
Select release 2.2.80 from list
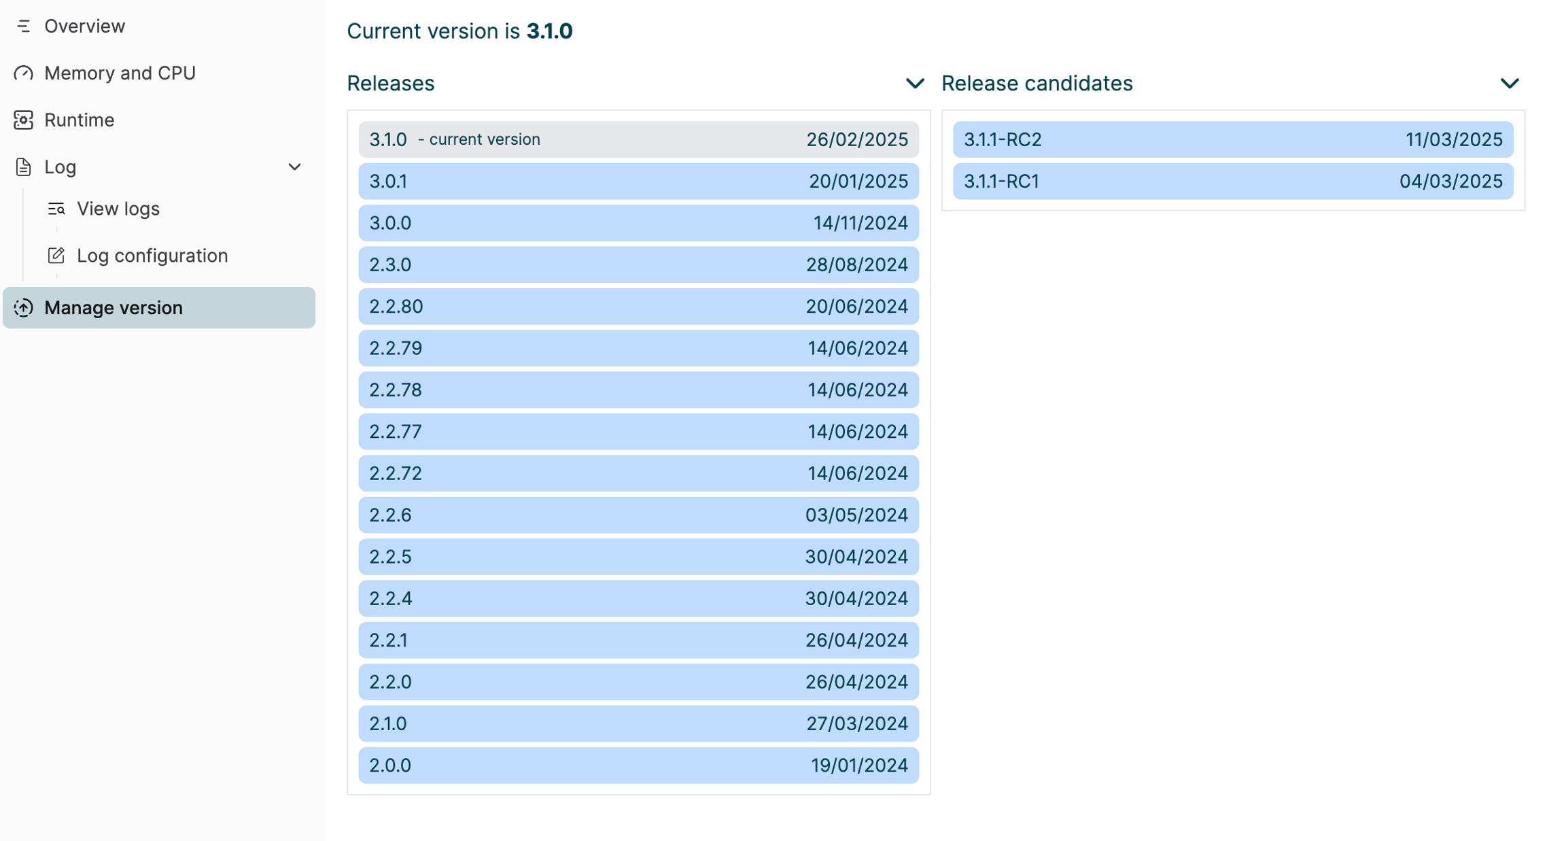638,307
